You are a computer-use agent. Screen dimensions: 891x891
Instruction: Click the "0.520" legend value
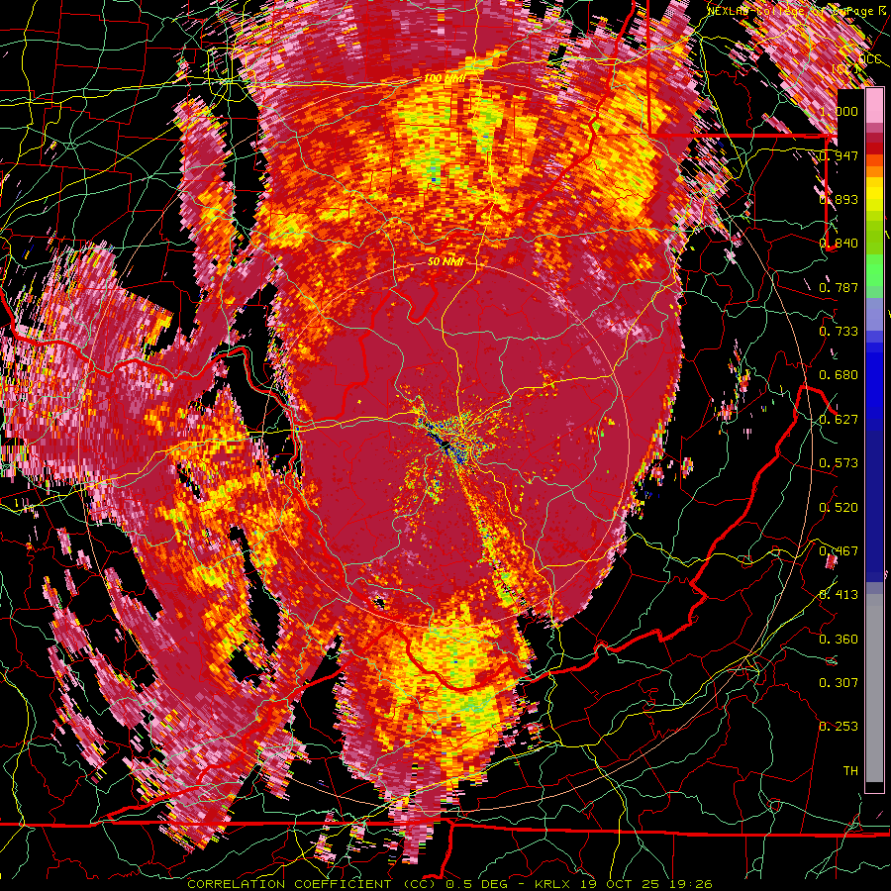(x=839, y=508)
